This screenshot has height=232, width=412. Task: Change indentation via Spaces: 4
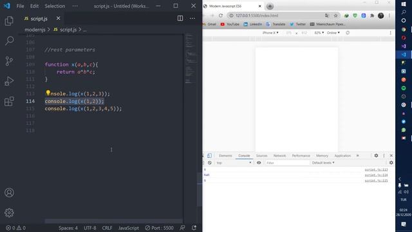(68, 227)
